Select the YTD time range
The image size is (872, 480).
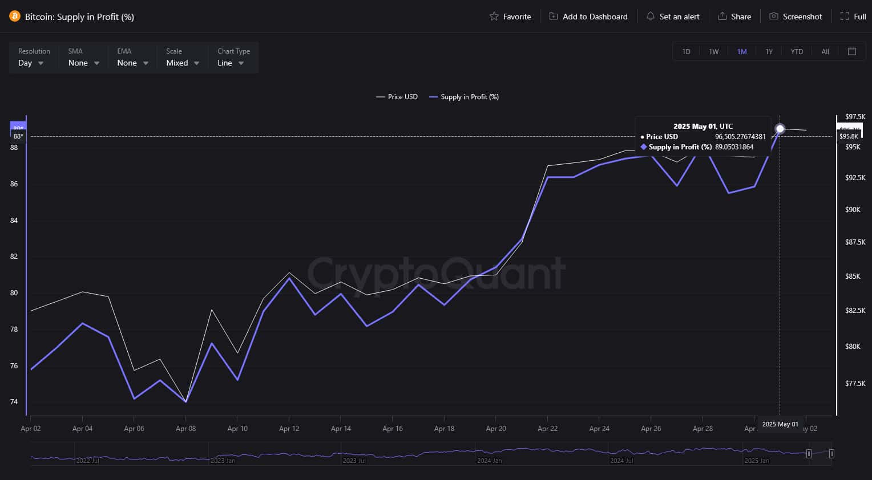point(797,51)
